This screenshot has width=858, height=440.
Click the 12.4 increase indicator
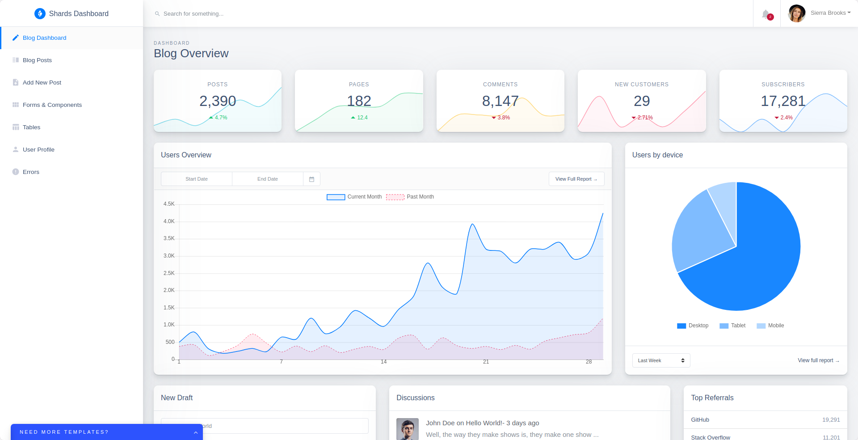click(359, 118)
